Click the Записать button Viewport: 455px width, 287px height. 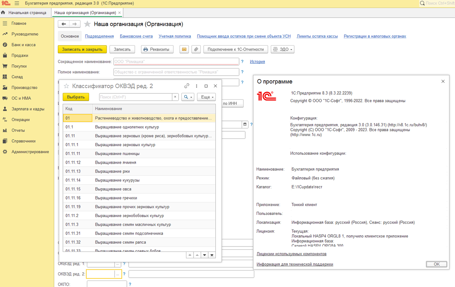point(122,49)
